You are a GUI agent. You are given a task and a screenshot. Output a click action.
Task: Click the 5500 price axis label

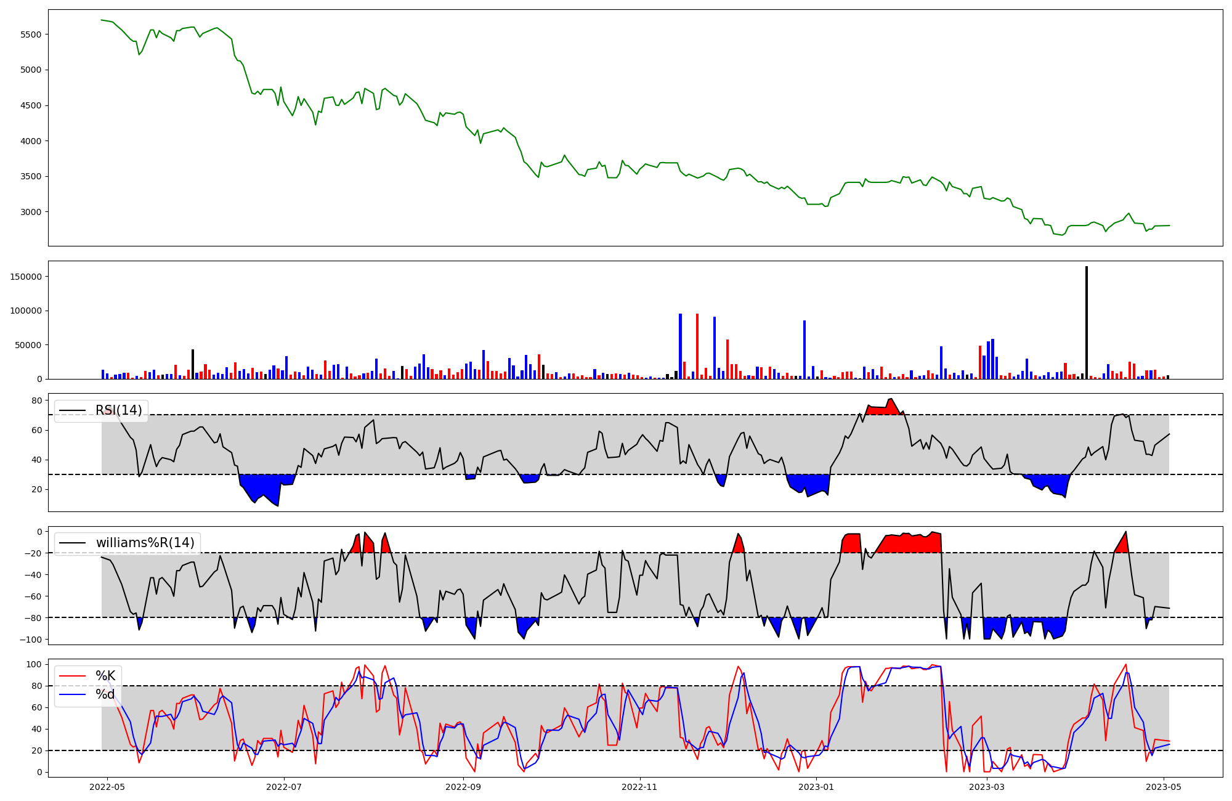[31, 35]
